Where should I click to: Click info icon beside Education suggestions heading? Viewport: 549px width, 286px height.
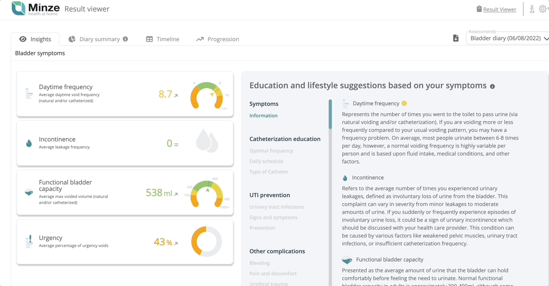(492, 86)
